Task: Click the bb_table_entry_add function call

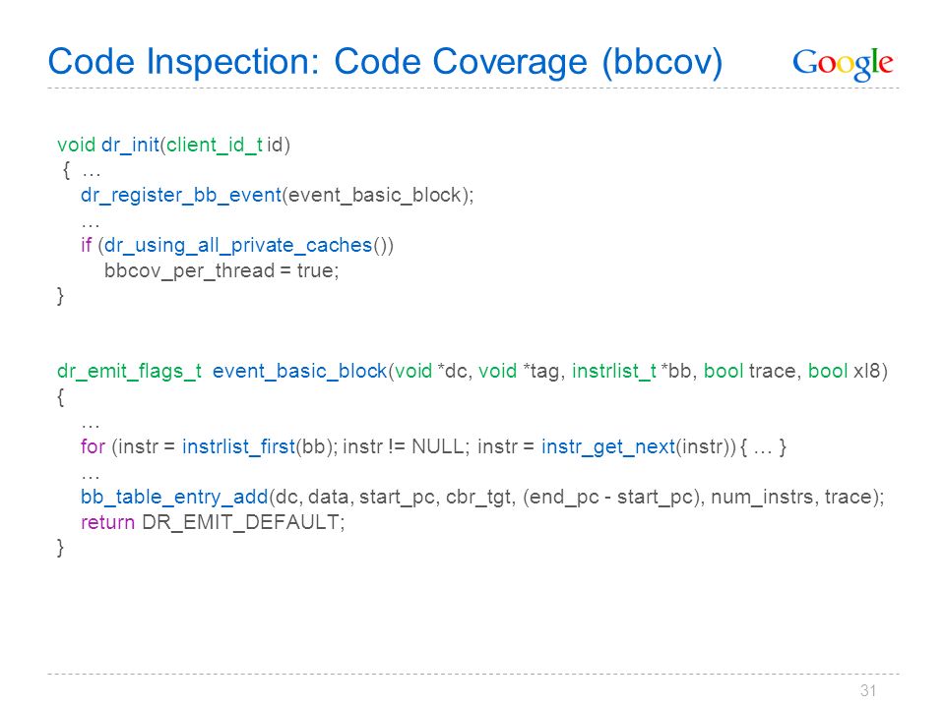Action: [x=174, y=498]
